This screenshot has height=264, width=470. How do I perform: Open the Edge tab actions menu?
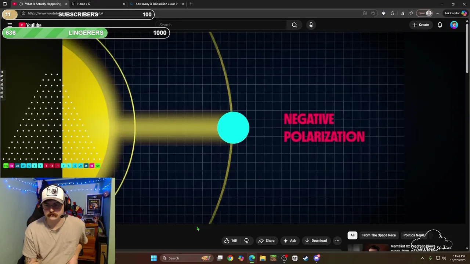(x=5, y=4)
